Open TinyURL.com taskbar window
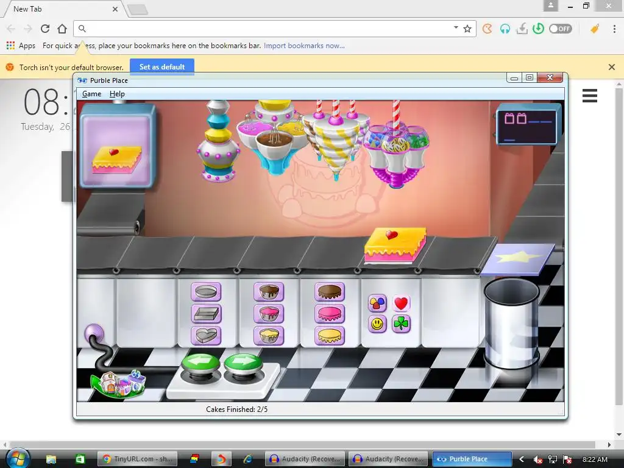 tap(137, 459)
